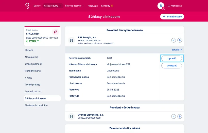The width and height of the screenshot is (208, 133).
Task: Expand the Šikovné doplnky menu
Action: [75, 6]
